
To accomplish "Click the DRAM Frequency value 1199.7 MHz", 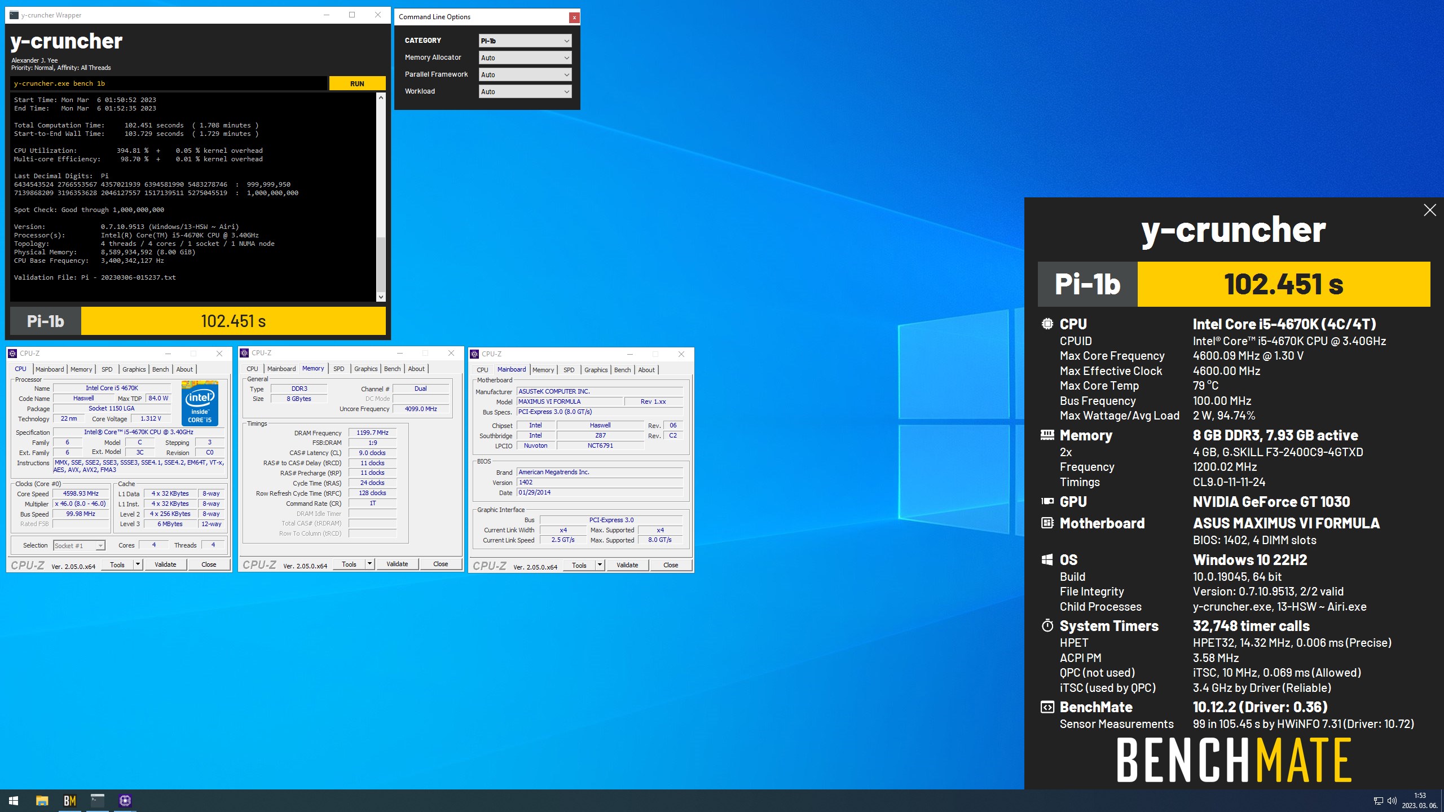I will [372, 433].
